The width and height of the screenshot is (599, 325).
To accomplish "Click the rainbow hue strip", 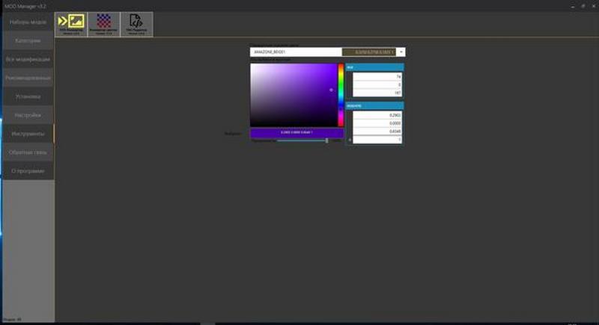I will point(341,95).
